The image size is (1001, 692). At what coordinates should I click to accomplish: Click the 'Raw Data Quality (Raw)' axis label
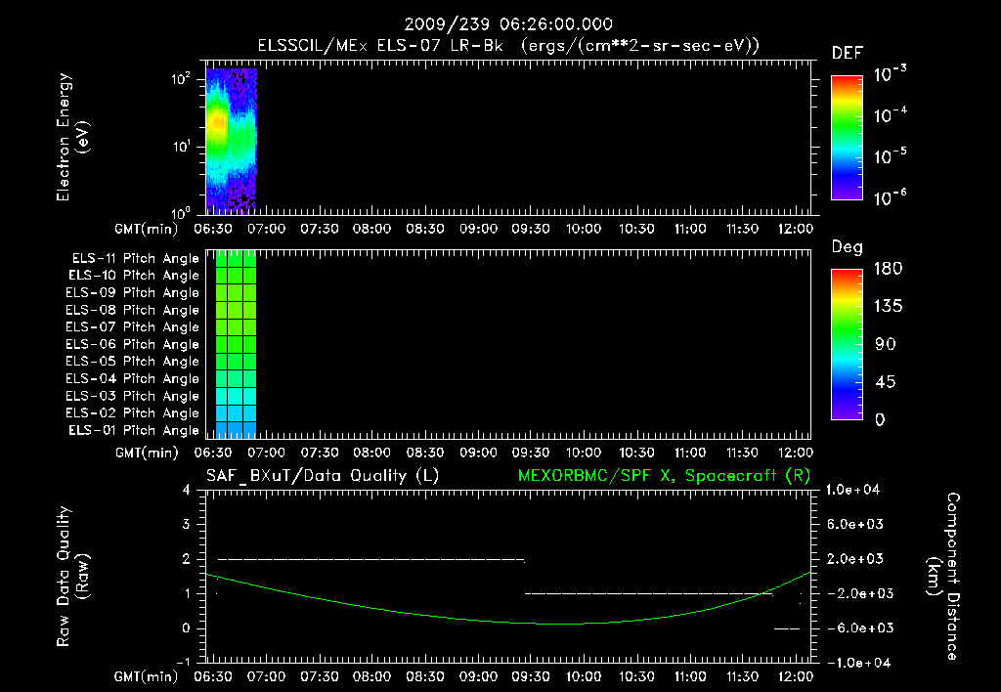(72, 577)
